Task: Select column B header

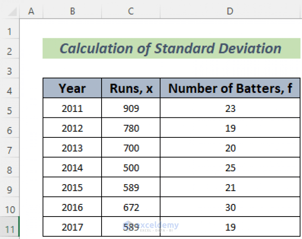Action: pyautogui.click(x=72, y=11)
